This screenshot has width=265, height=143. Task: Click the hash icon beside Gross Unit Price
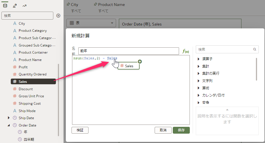click(15, 96)
